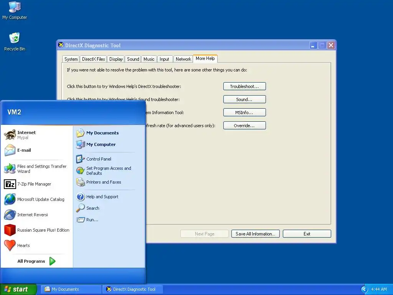Open Microsoft Update Catalog icon

(10, 199)
